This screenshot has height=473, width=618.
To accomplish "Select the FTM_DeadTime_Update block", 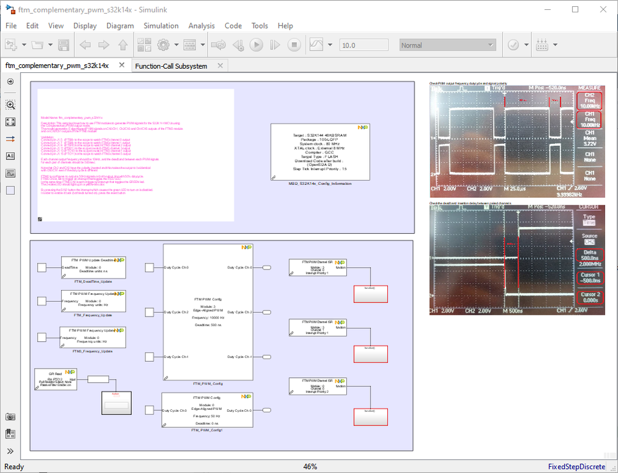I will [93, 268].
